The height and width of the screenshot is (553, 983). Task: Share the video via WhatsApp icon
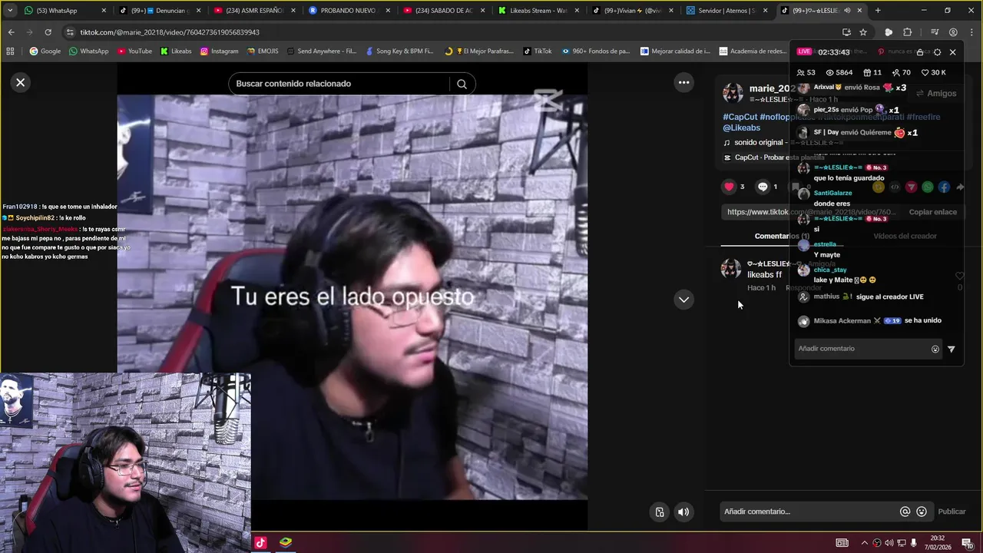point(928,187)
